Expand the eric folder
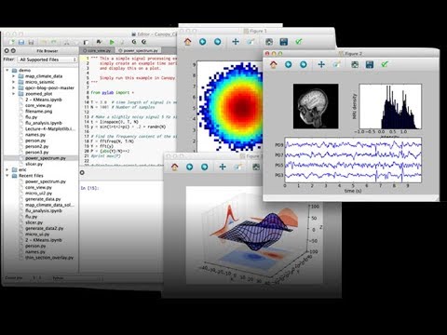This screenshot has width=447, height=335. point(7,169)
